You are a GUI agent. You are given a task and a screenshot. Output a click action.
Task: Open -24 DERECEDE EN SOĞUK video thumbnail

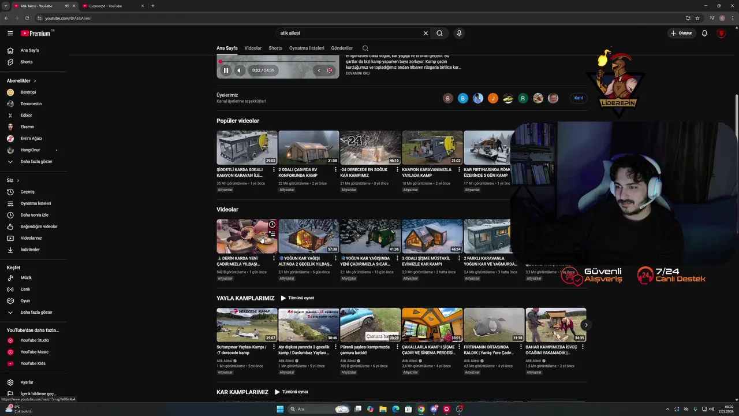pyautogui.click(x=370, y=147)
